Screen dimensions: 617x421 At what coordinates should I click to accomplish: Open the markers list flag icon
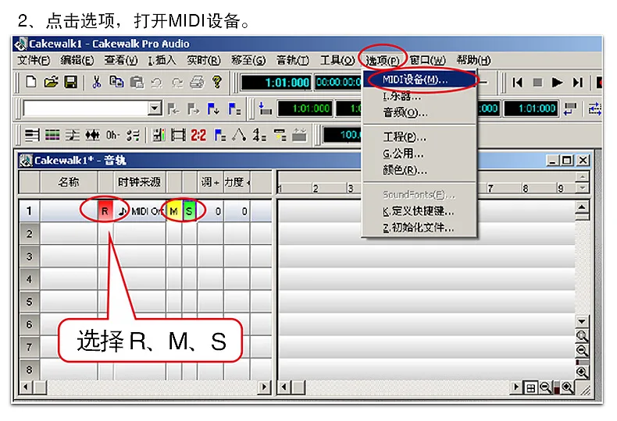click(x=234, y=109)
